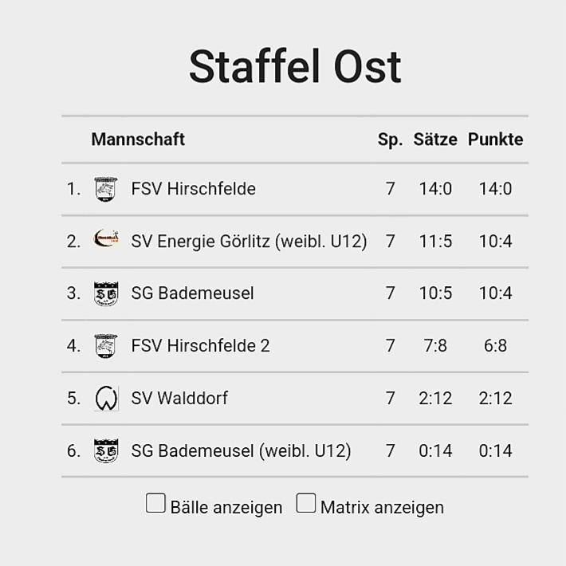Select the SV Walddorf team name
This screenshot has height=566, width=566.
(x=179, y=398)
